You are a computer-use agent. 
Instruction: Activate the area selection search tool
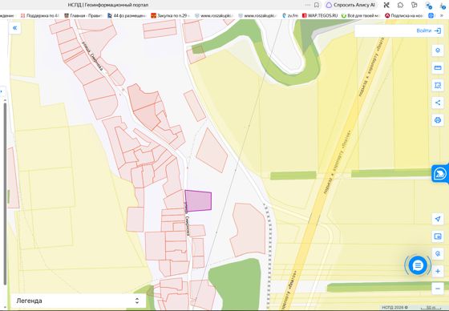point(438,85)
